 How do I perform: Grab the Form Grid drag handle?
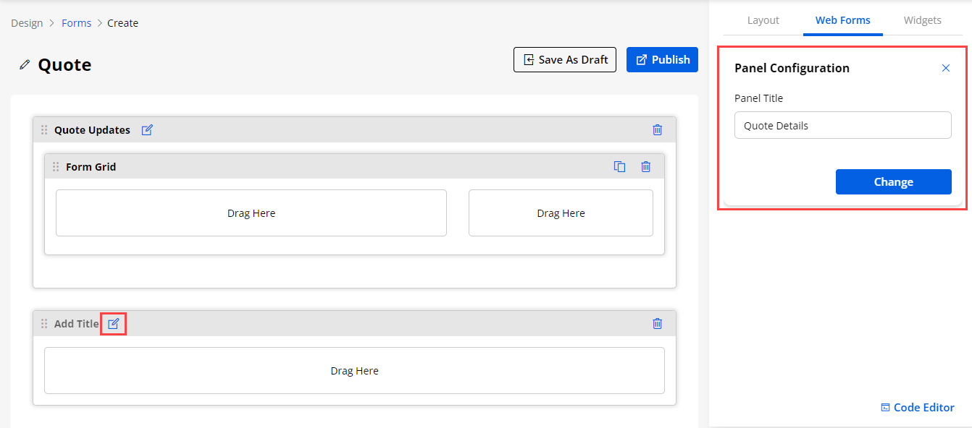coord(56,167)
